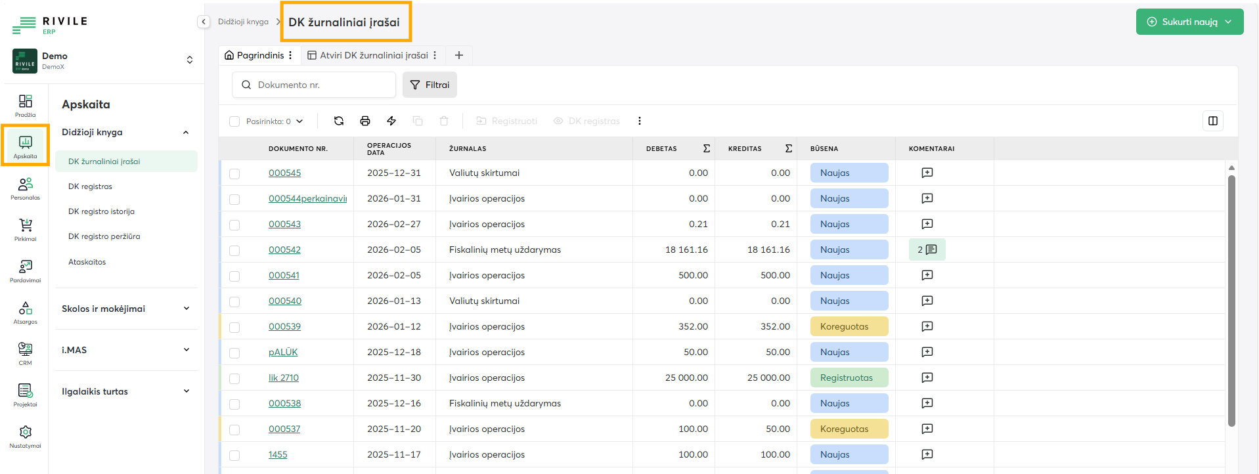The height and width of the screenshot is (474, 1259).
Task: Open the 2 comments on document 000542
Action: coord(927,249)
